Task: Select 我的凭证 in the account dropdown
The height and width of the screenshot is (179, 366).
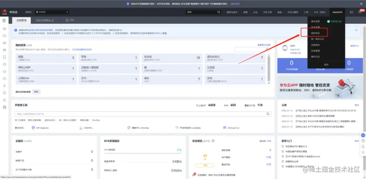Action: (x=315, y=33)
